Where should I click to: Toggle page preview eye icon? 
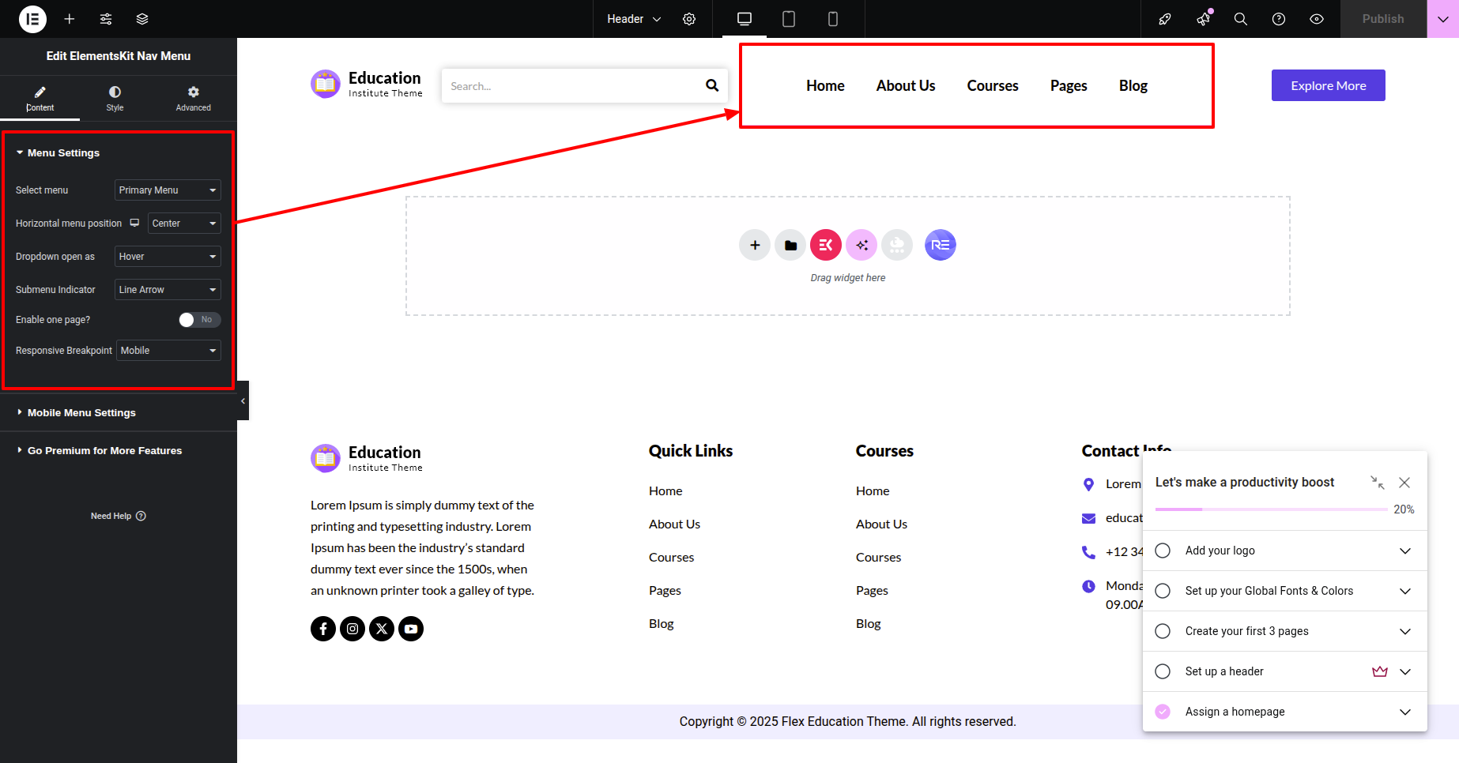(1317, 19)
